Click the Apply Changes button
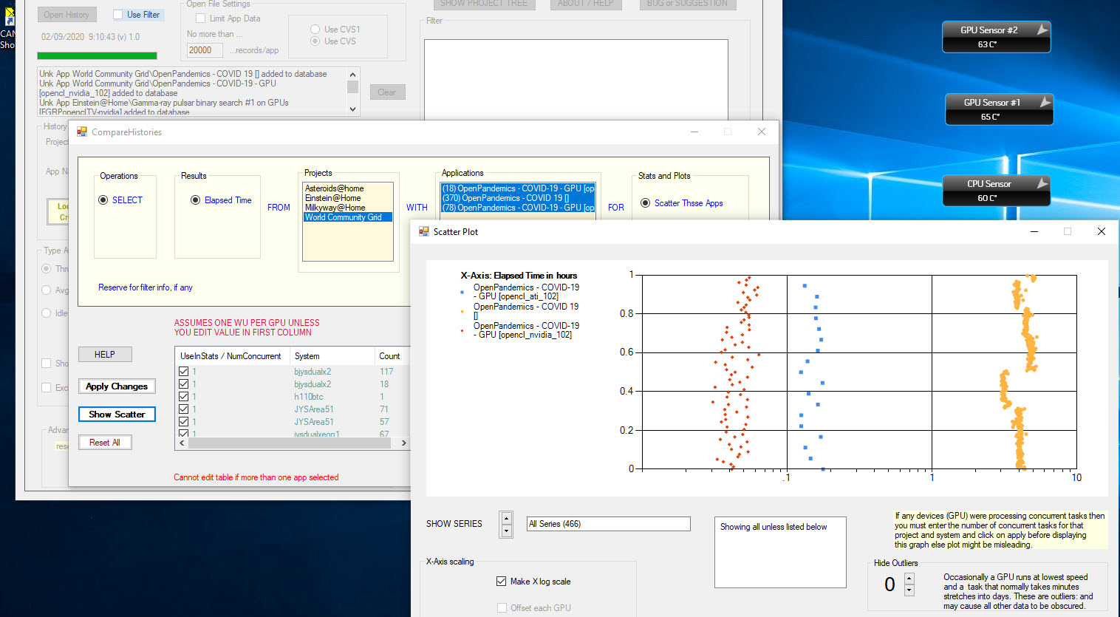 117,386
